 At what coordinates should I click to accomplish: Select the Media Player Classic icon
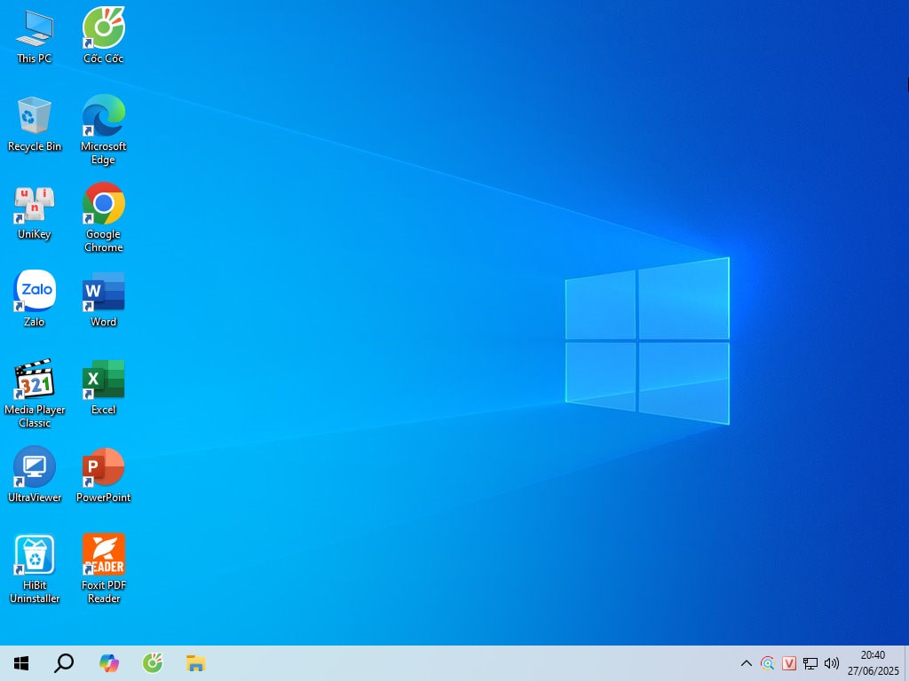pos(35,380)
